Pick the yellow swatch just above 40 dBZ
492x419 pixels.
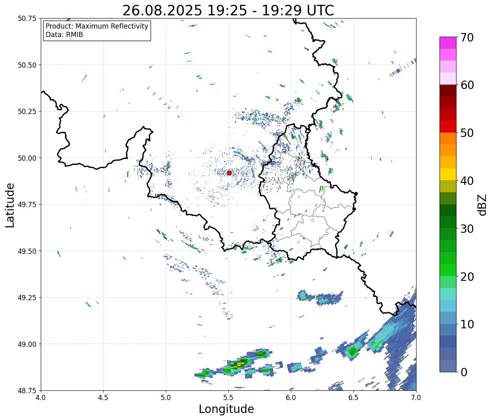pyautogui.click(x=448, y=174)
